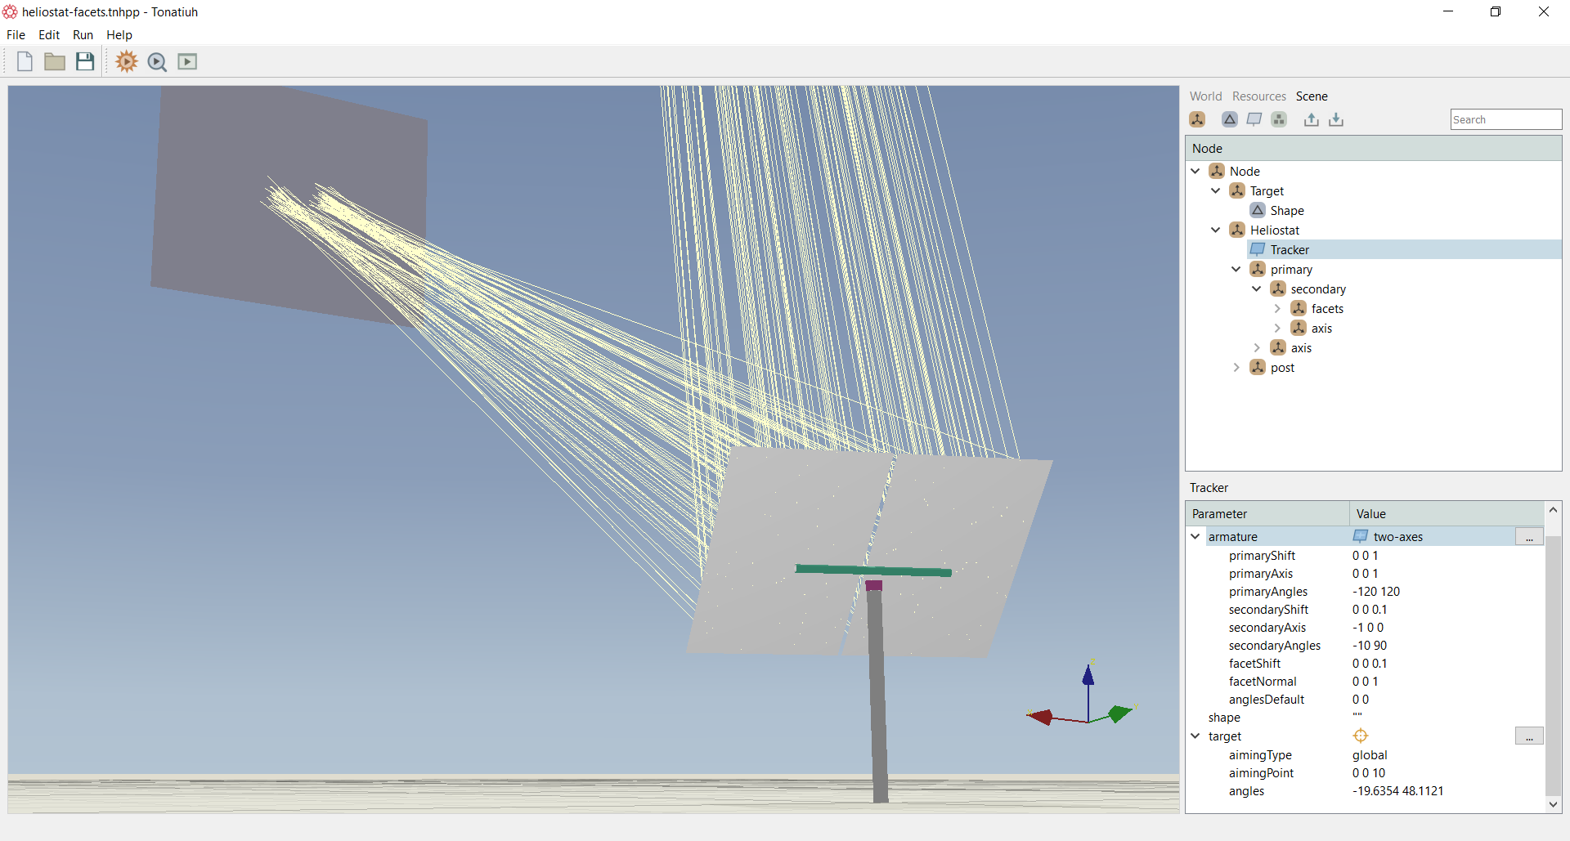Viewport: 1570px width, 841px height.
Task: Select the Shape item under Target
Action: 1287,210
